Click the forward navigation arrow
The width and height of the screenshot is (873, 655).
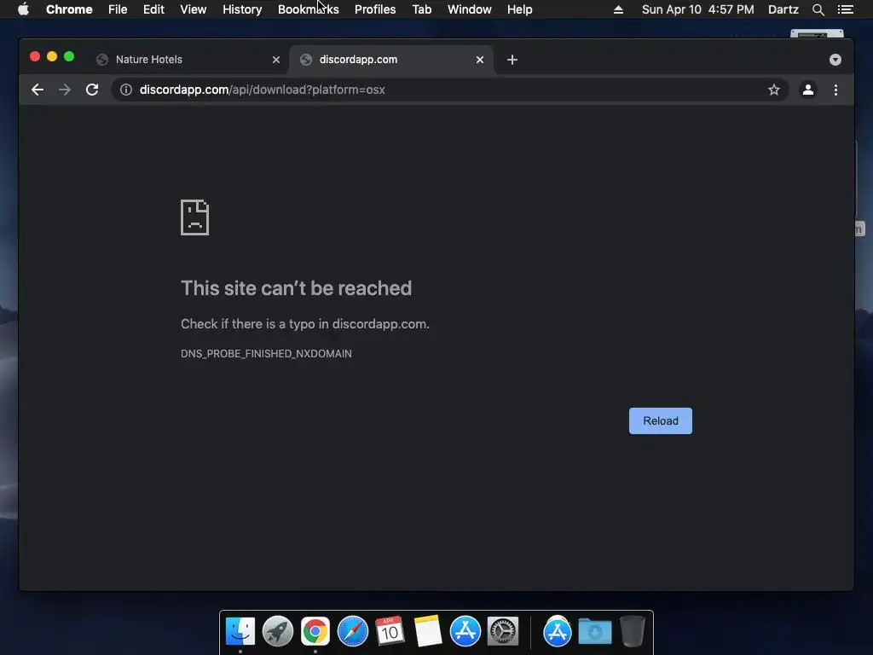click(x=65, y=90)
